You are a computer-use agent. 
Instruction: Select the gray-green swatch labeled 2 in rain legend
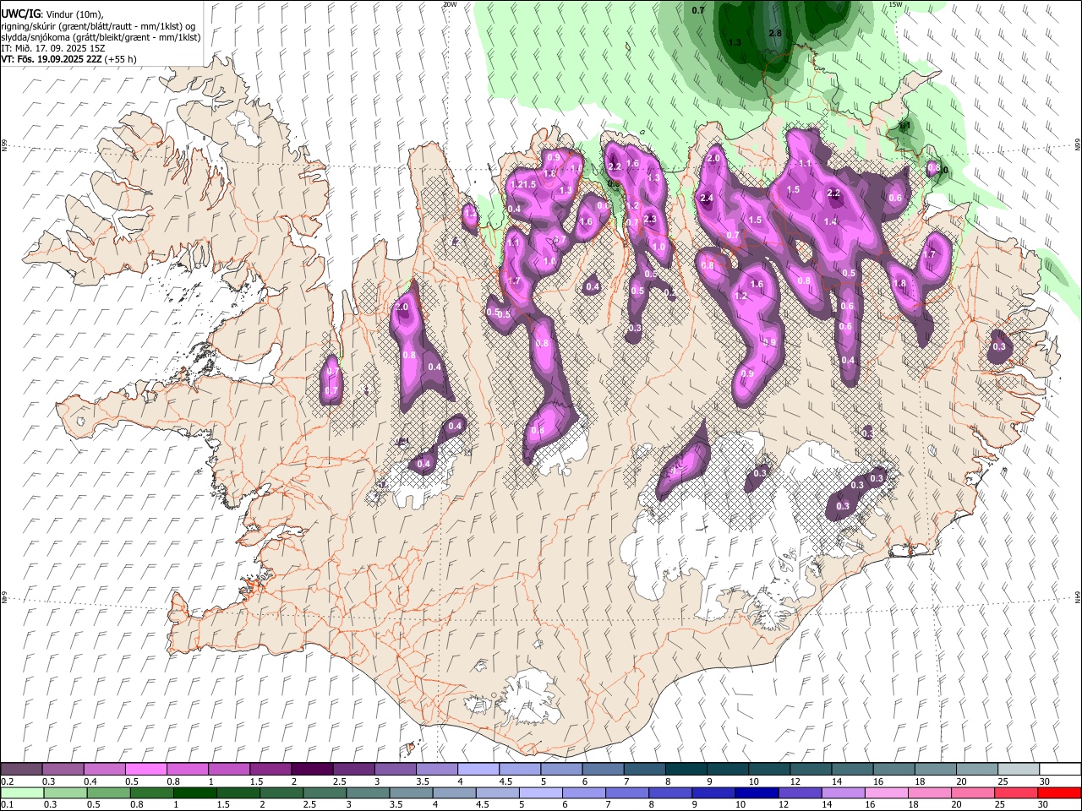(x=281, y=792)
